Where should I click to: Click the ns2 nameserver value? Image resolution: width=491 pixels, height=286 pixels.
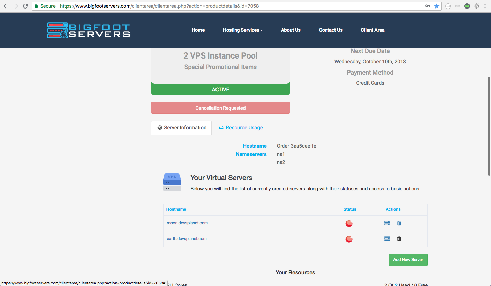point(281,162)
